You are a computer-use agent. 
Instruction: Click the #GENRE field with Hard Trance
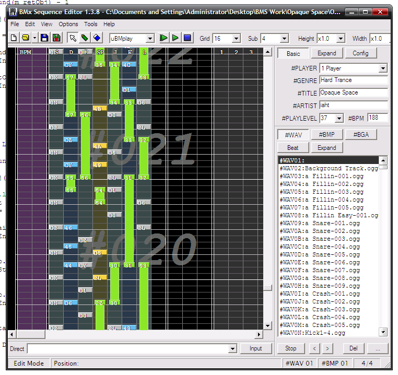[x=354, y=80]
